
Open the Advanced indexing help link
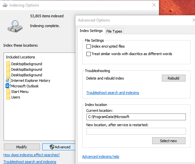pos(101,157)
